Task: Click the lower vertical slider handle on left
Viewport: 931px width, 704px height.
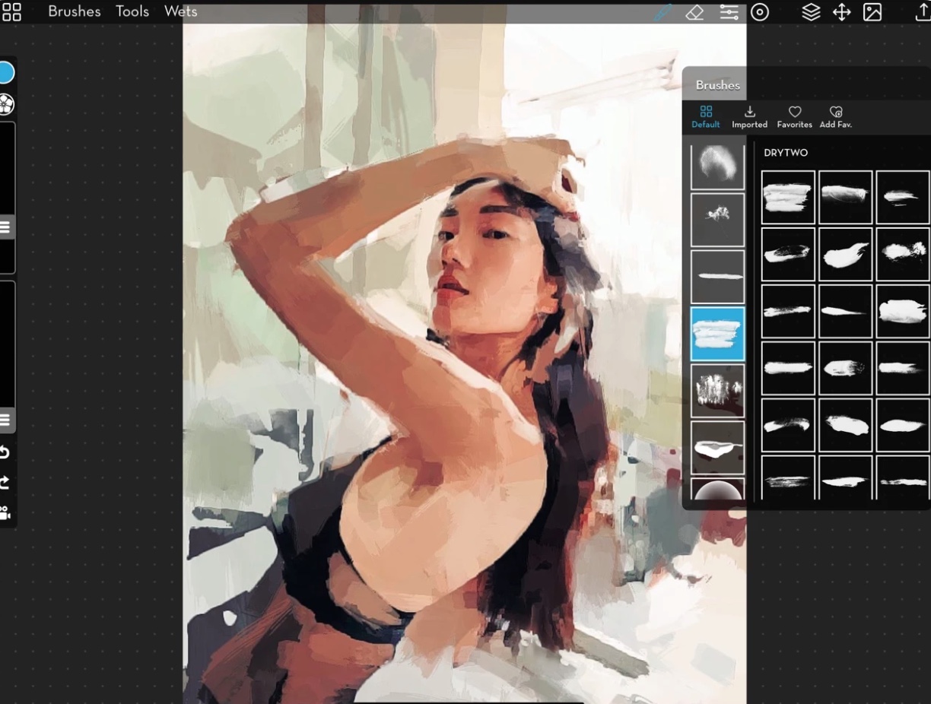Action: pyautogui.click(x=6, y=420)
